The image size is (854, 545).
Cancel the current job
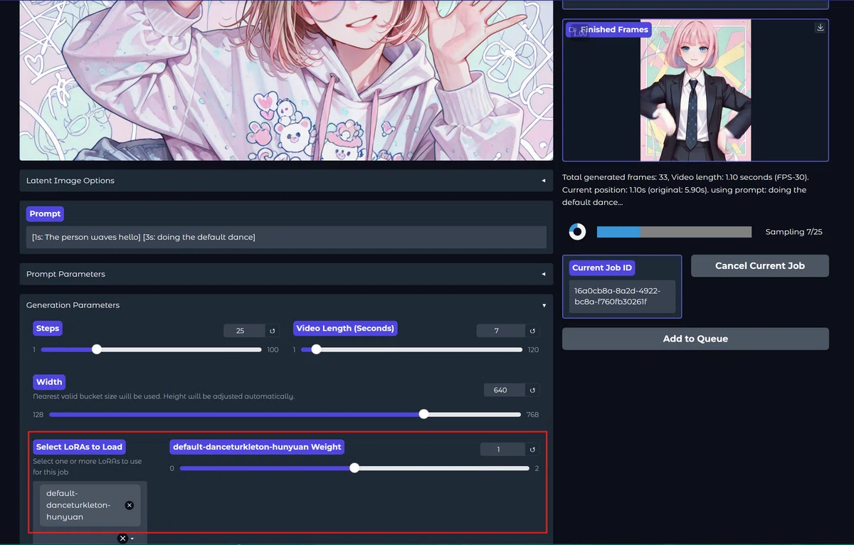(x=759, y=265)
